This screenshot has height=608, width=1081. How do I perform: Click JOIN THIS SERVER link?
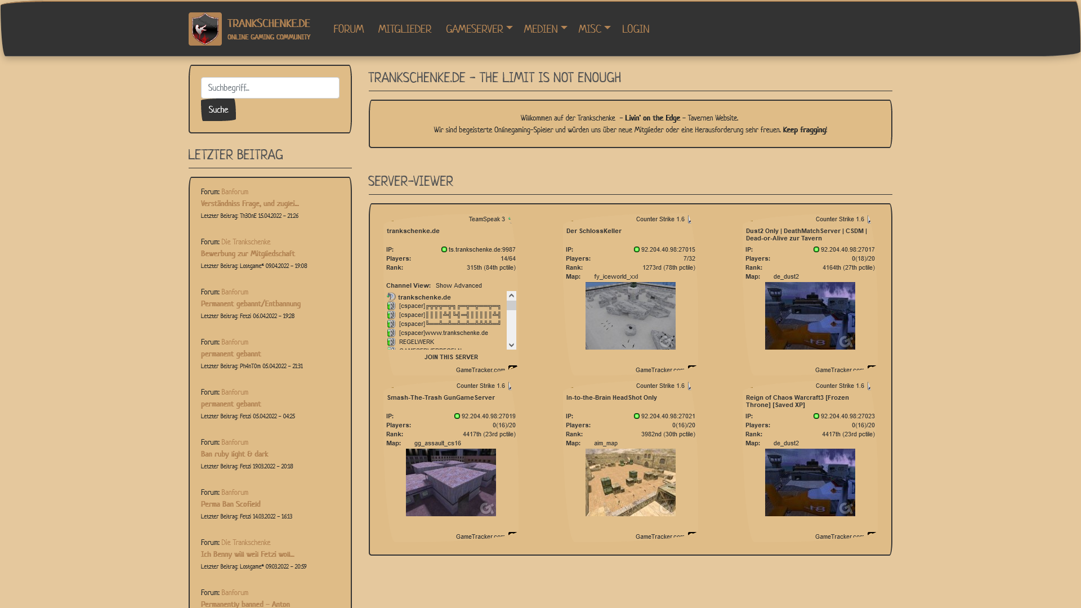tap(451, 357)
